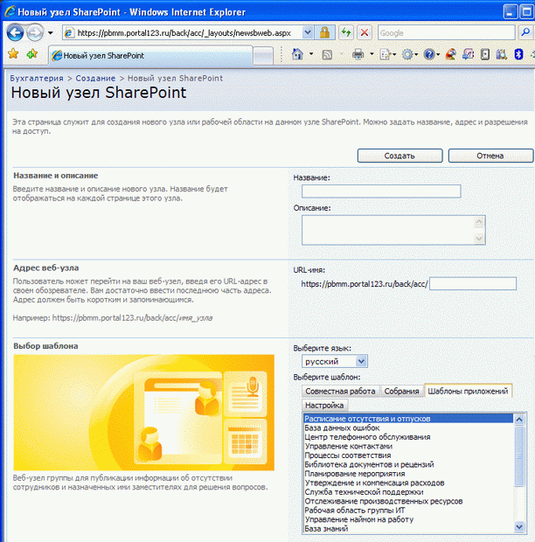Click the Bluetooth toolbar icon

click(518, 54)
